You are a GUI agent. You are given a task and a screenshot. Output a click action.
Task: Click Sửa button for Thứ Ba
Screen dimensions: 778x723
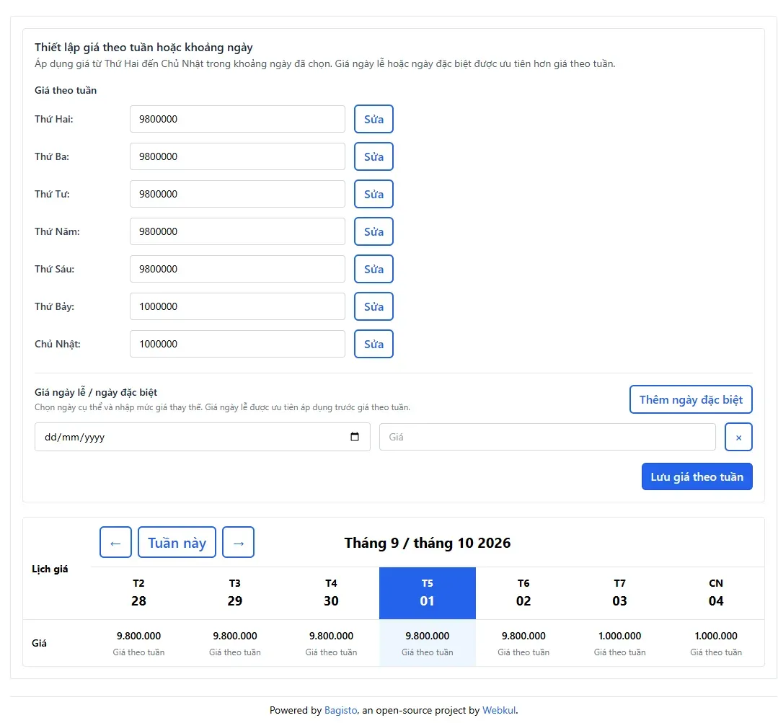pyautogui.click(x=373, y=156)
